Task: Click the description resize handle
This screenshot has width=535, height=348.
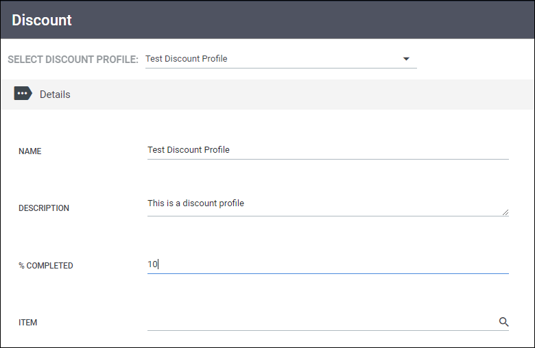Action: point(506,212)
